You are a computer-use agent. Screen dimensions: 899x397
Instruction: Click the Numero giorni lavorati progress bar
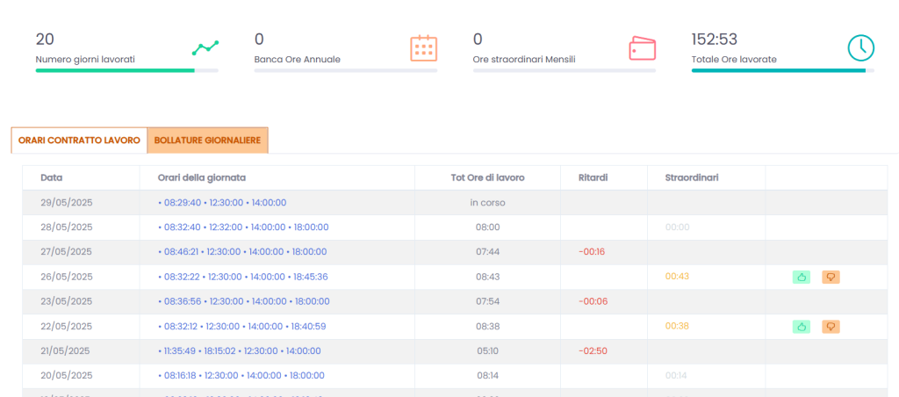pyautogui.click(x=126, y=70)
